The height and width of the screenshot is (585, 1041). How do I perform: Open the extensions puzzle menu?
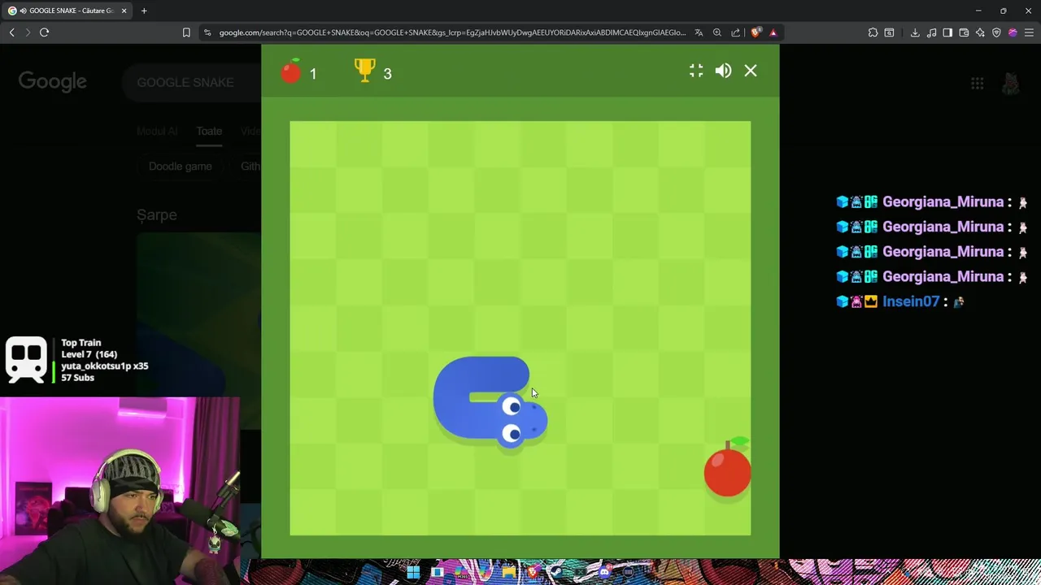[873, 32]
